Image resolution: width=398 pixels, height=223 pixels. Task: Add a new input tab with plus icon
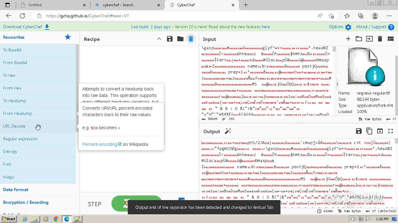tap(348, 39)
